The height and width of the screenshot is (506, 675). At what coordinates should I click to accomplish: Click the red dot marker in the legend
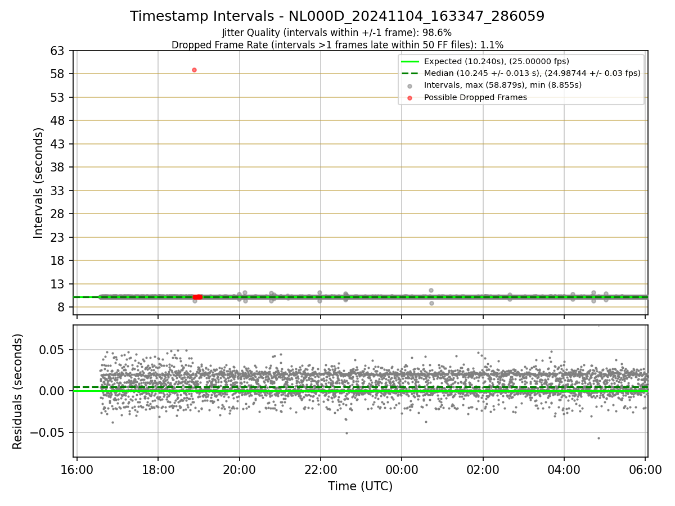[x=409, y=97]
